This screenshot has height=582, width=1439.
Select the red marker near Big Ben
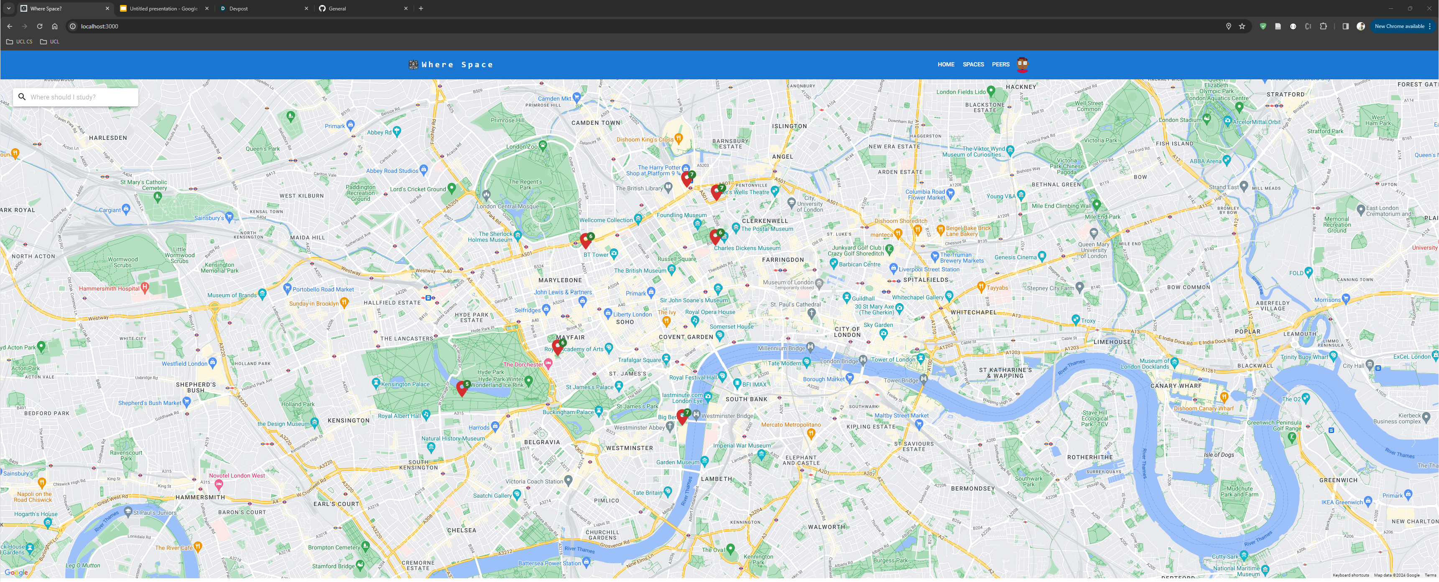click(x=681, y=417)
